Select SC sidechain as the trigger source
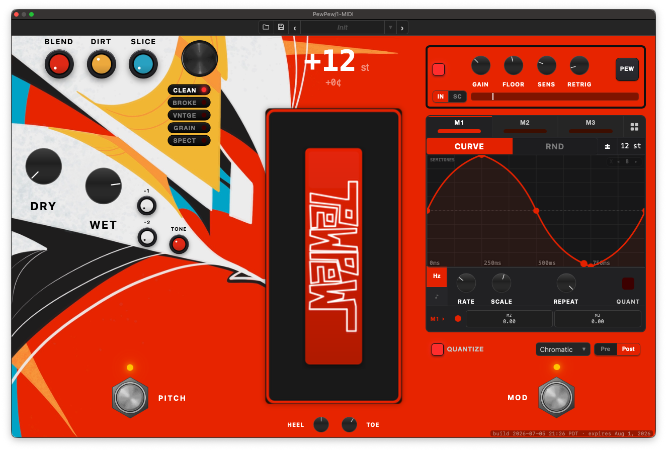The image size is (667, 451). (x=457, y=97)
